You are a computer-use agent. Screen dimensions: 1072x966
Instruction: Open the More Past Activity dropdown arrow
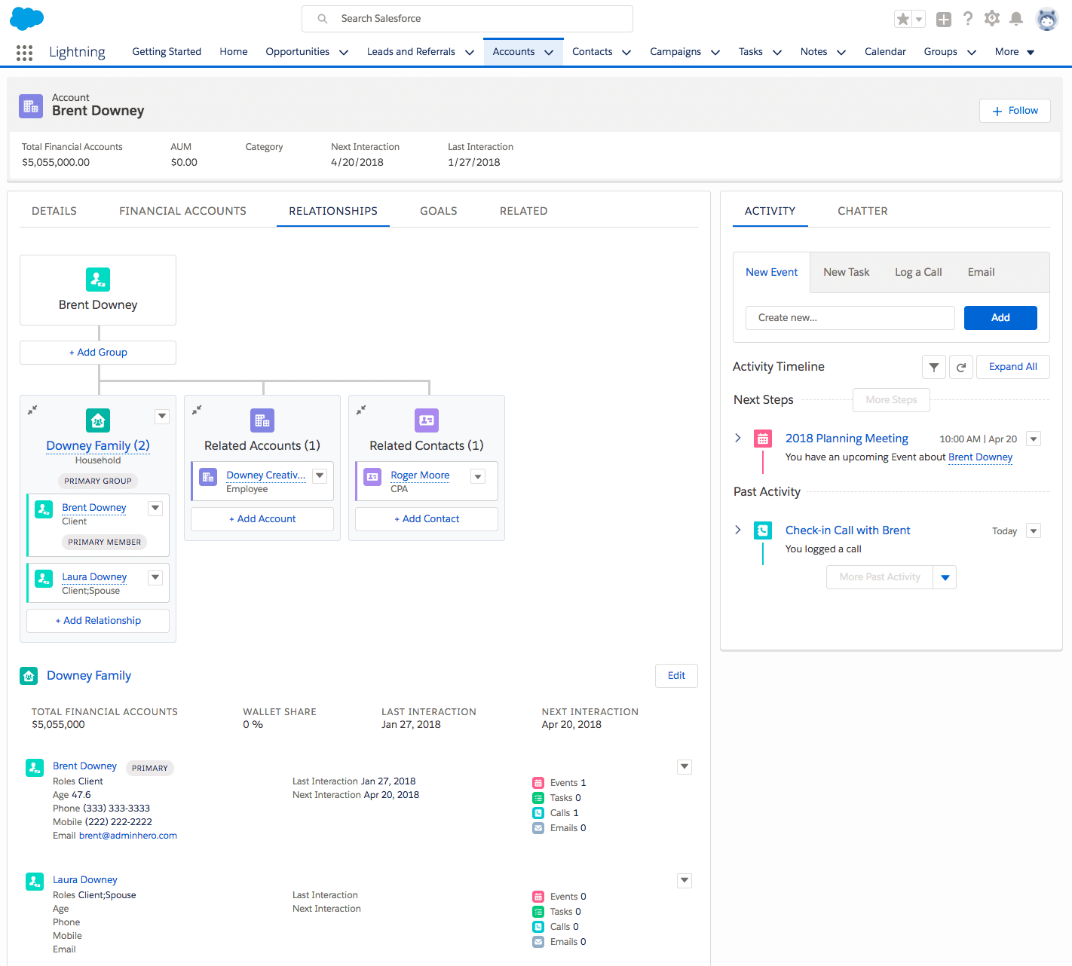pos(945,577)
